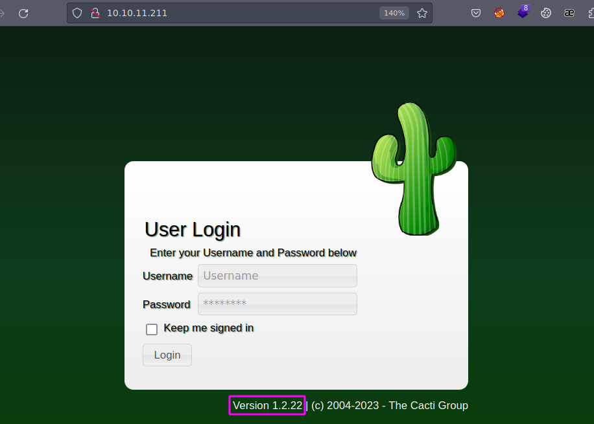Select the Enter your Username and Password below text

253,252
